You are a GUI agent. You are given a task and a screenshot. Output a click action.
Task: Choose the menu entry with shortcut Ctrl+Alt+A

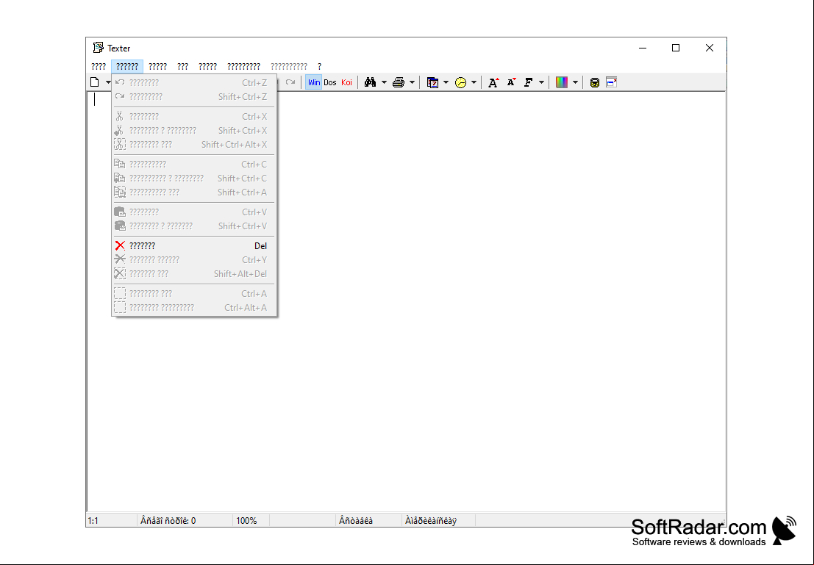[194, 307]
